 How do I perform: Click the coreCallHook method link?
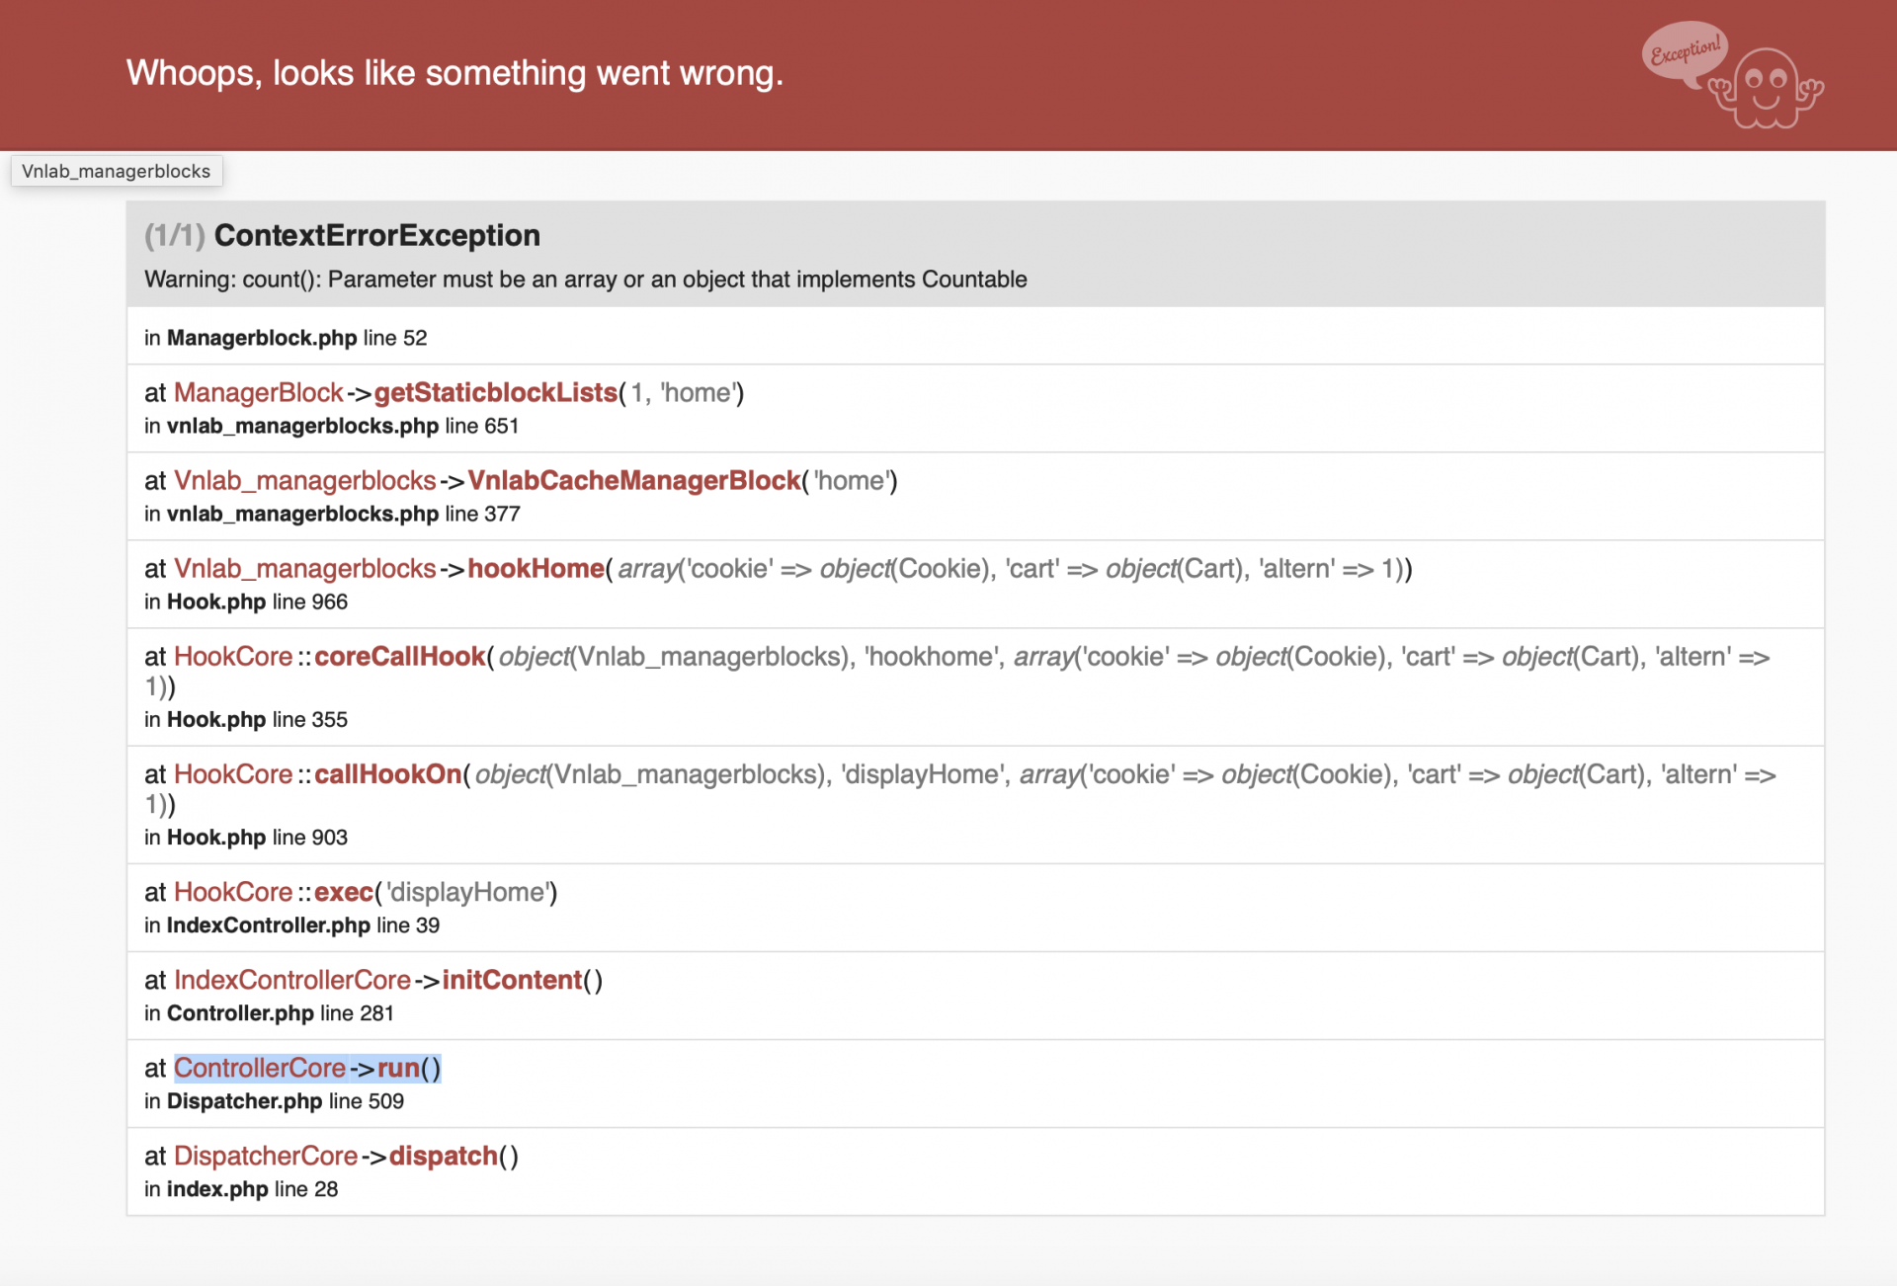click(x=399, y=657)
